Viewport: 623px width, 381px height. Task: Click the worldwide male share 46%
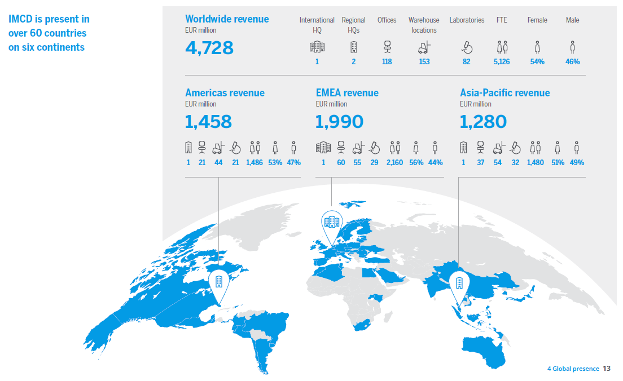(x=573, y=61)
